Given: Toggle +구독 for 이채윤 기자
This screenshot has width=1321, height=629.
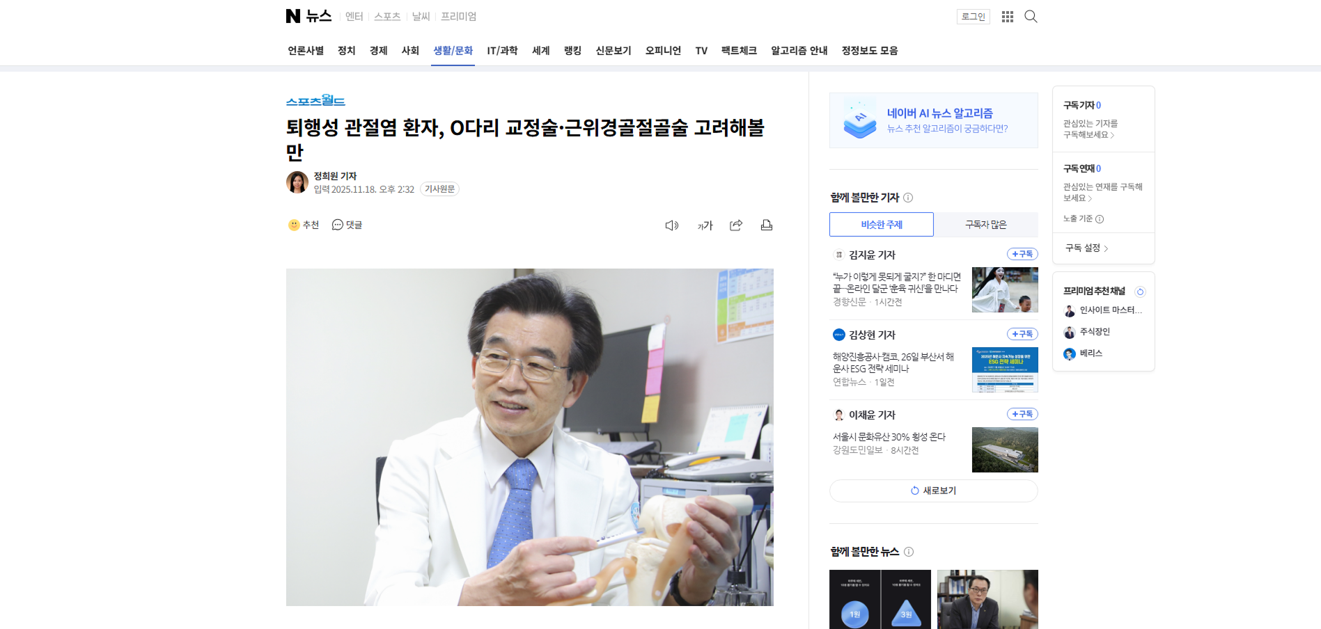Looking at the screenshot, I should [1022, 414].
